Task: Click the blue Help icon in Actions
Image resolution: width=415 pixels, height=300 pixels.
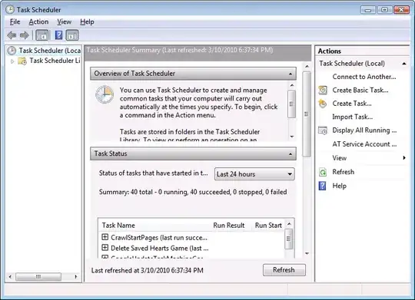Action: (323, 186)
